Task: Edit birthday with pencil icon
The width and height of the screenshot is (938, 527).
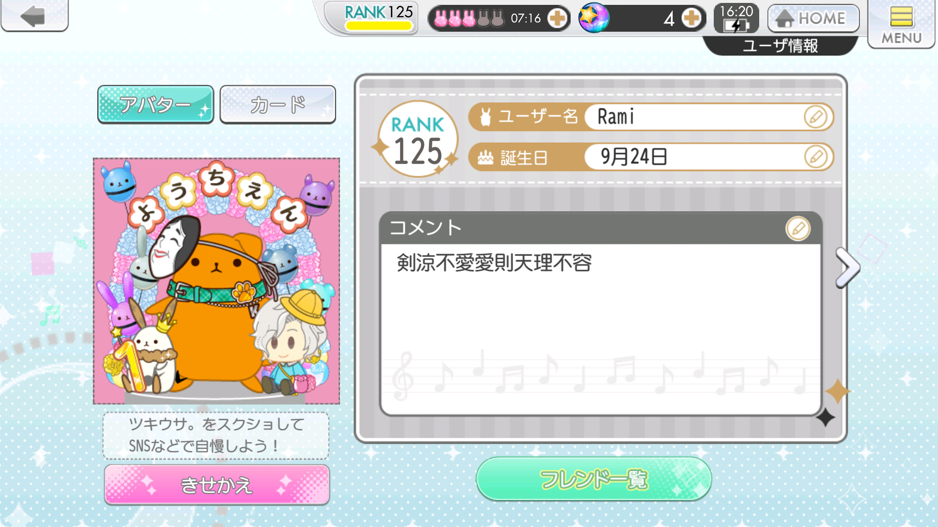Action: (815, 157)
